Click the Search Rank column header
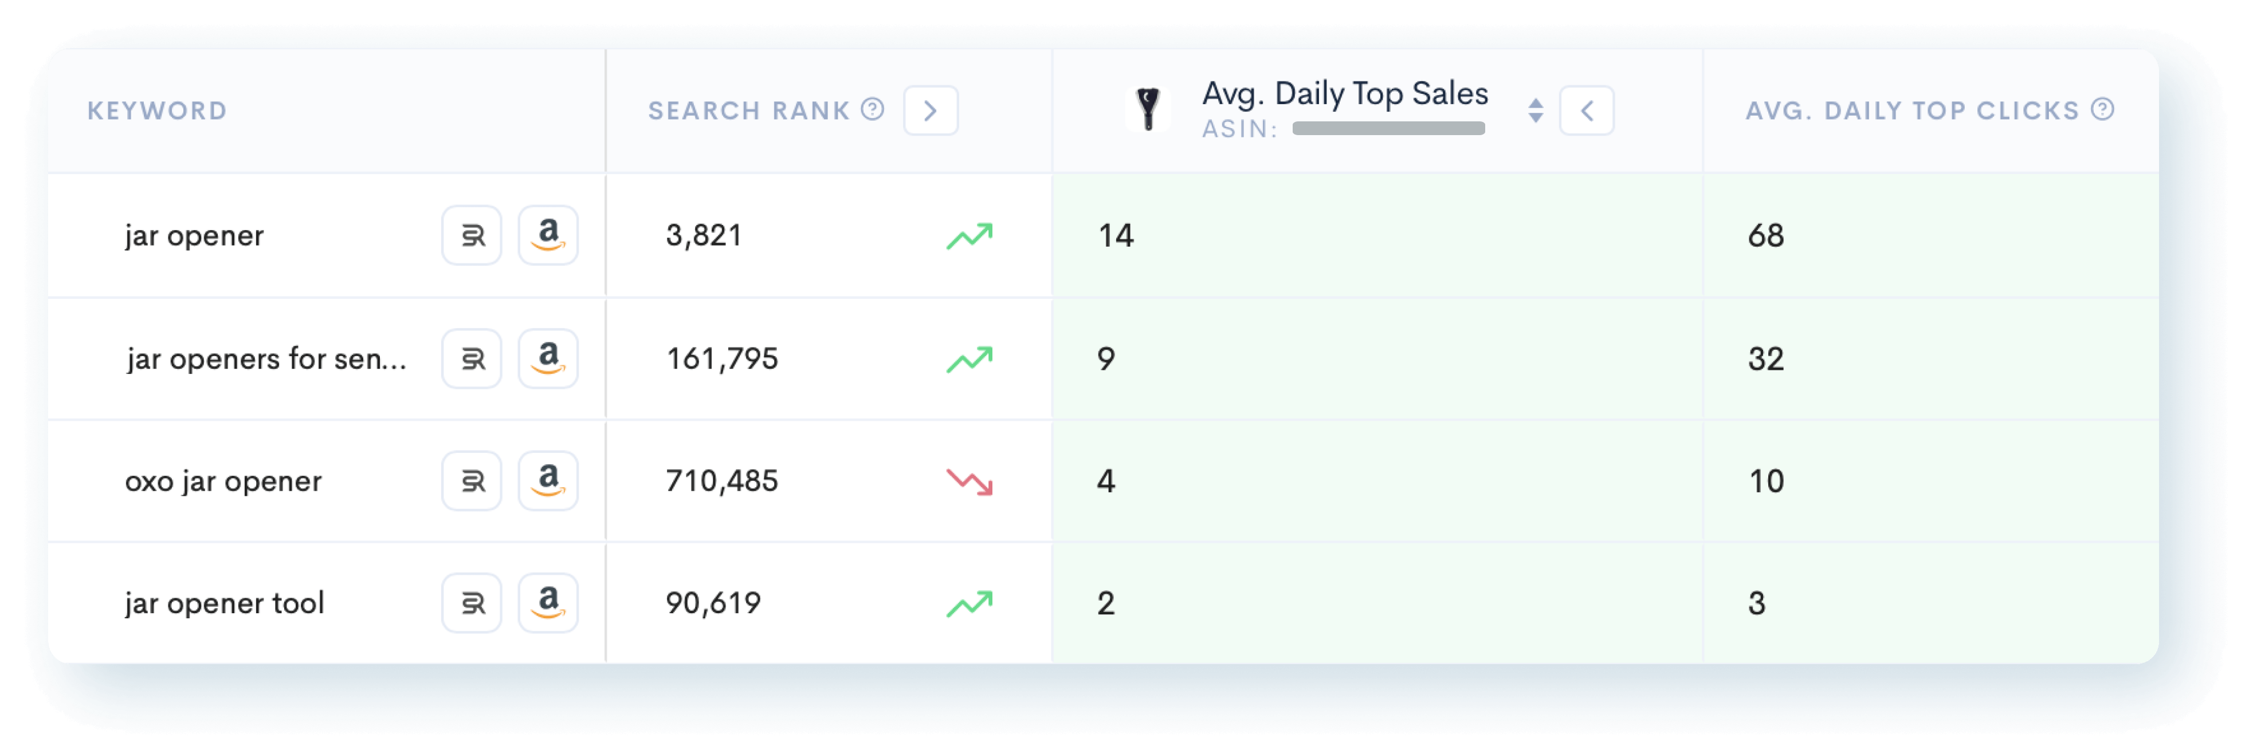The height and width of the screenshot is (754, 2249). [x=748, y=111]
